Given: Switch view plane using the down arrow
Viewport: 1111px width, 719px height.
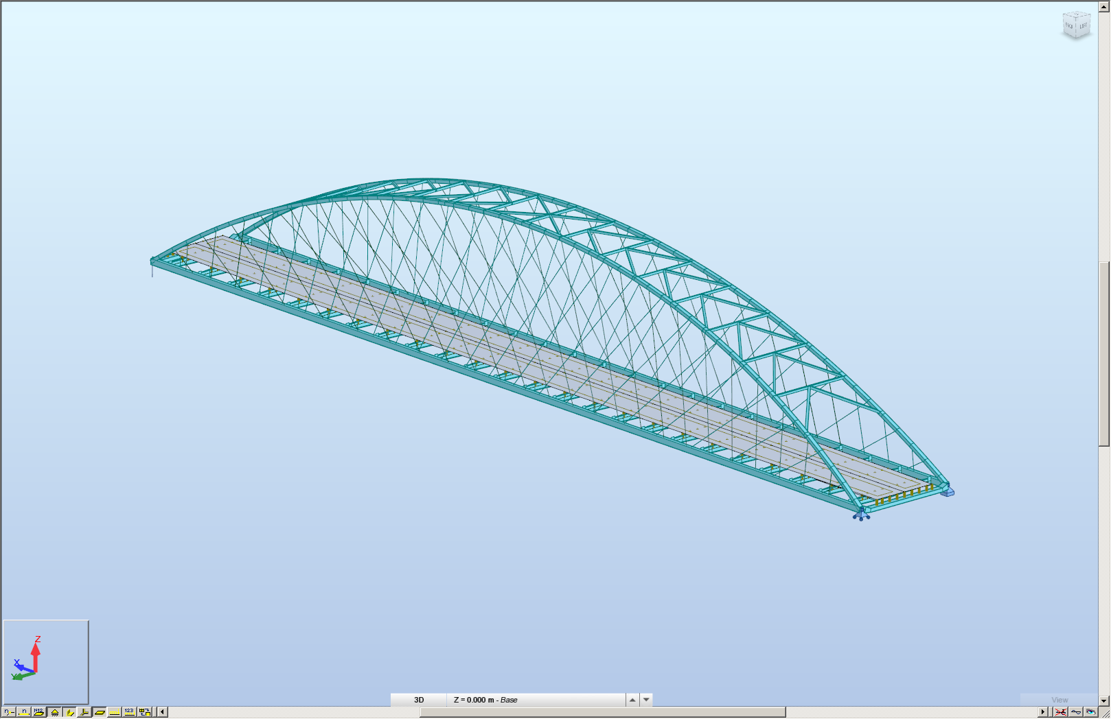Looking at the screenshot, I should pos(645,700).
